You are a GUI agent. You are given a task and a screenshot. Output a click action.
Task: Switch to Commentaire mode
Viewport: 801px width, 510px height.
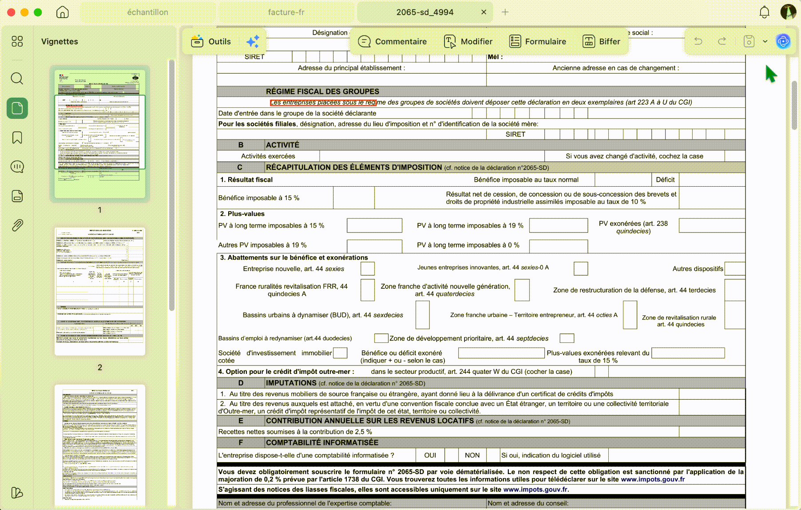[x=393, y=42]
